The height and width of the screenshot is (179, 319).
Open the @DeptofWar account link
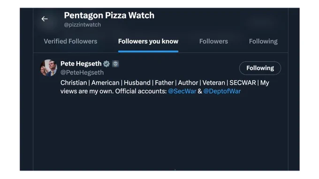222,91
